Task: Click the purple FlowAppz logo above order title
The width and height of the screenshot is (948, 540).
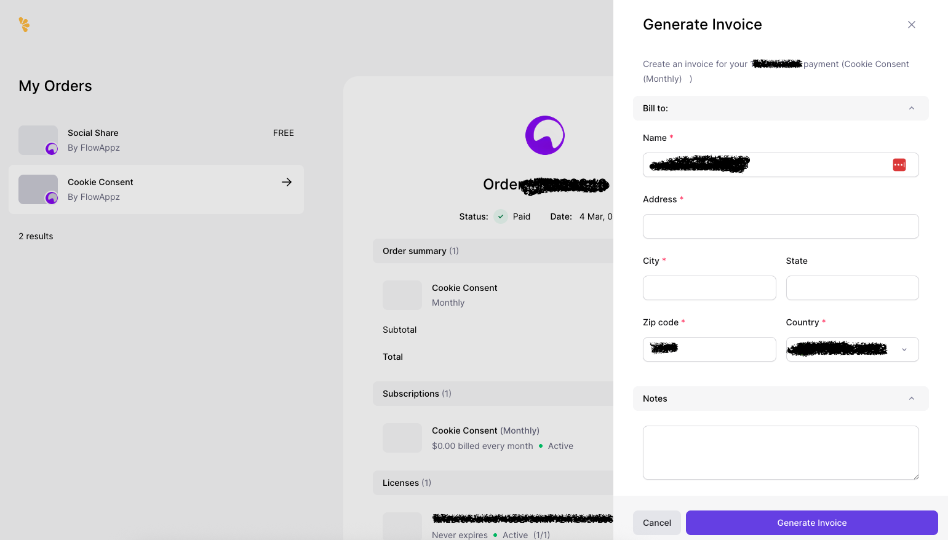Action: (544, 135)
